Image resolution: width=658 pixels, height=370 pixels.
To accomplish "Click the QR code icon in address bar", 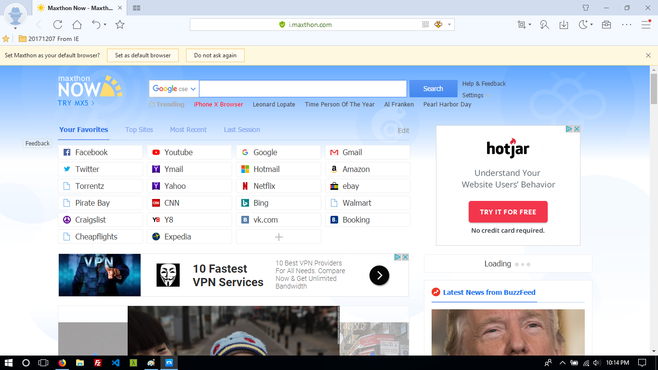I will coord(426,25).
